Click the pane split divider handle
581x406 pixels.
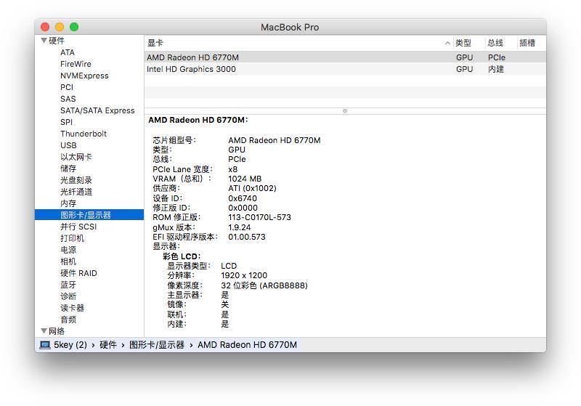pos(345,111)
